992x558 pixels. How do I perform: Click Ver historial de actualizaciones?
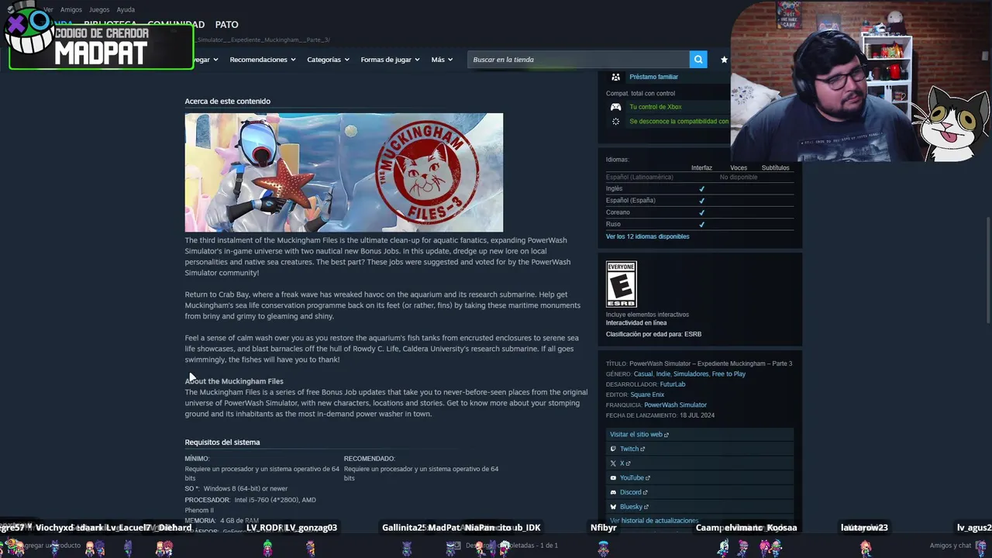coord(654,521)
